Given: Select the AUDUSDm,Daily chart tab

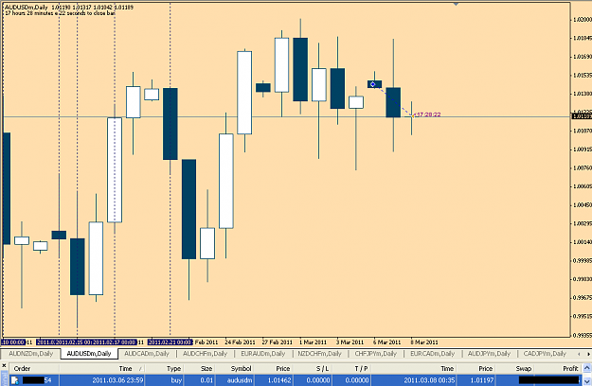Looking at the screenshot, I should (x=89, y=354).
